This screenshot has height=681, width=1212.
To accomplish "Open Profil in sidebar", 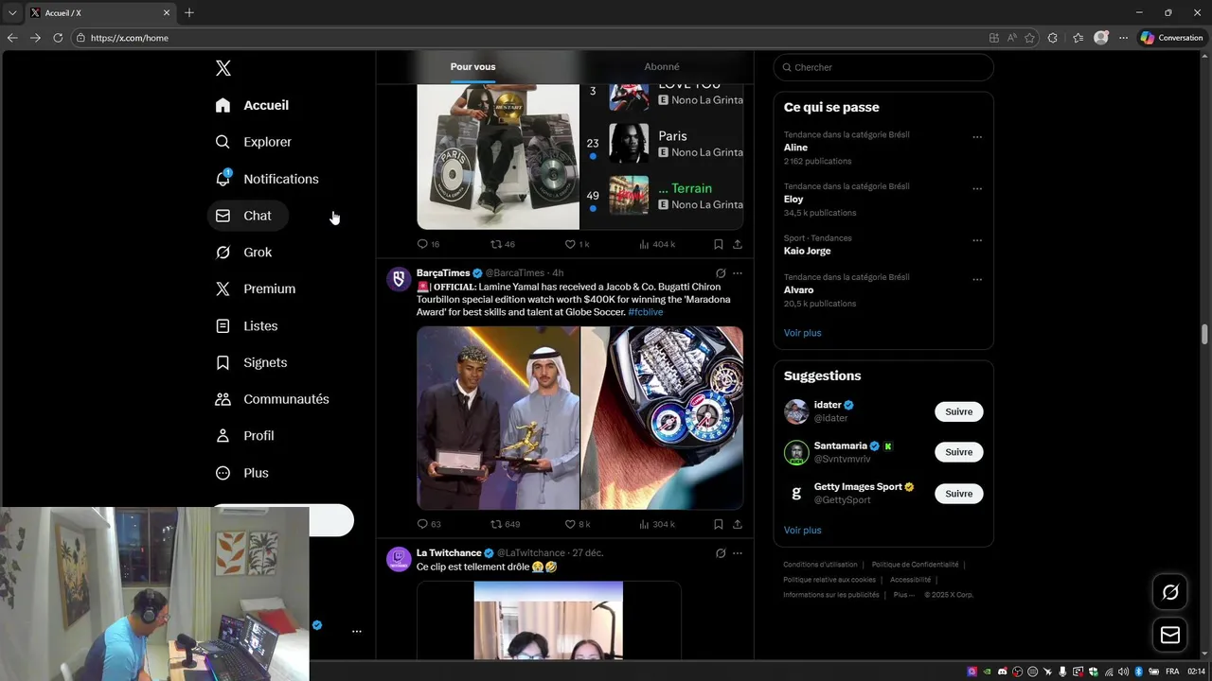I will (x=244, y=436).
